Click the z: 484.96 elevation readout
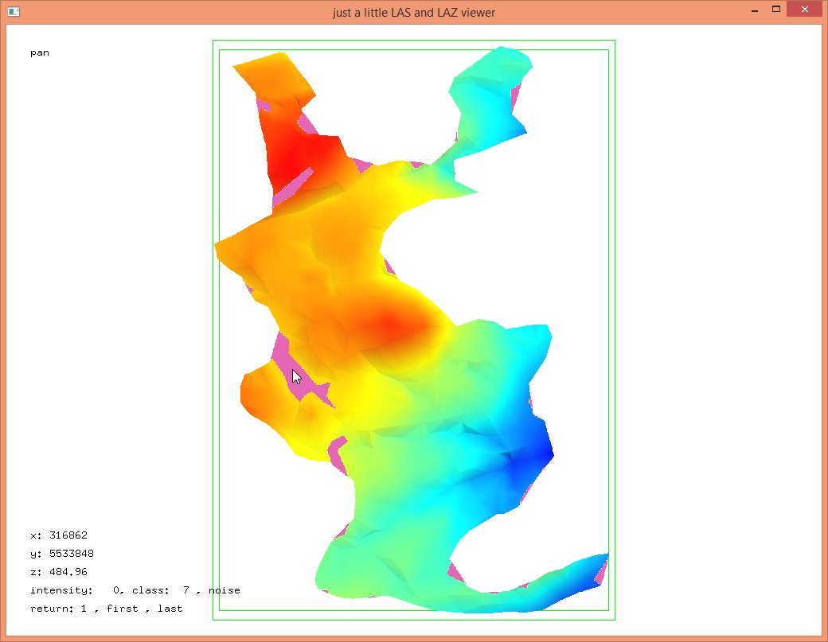 click(59, 572)
